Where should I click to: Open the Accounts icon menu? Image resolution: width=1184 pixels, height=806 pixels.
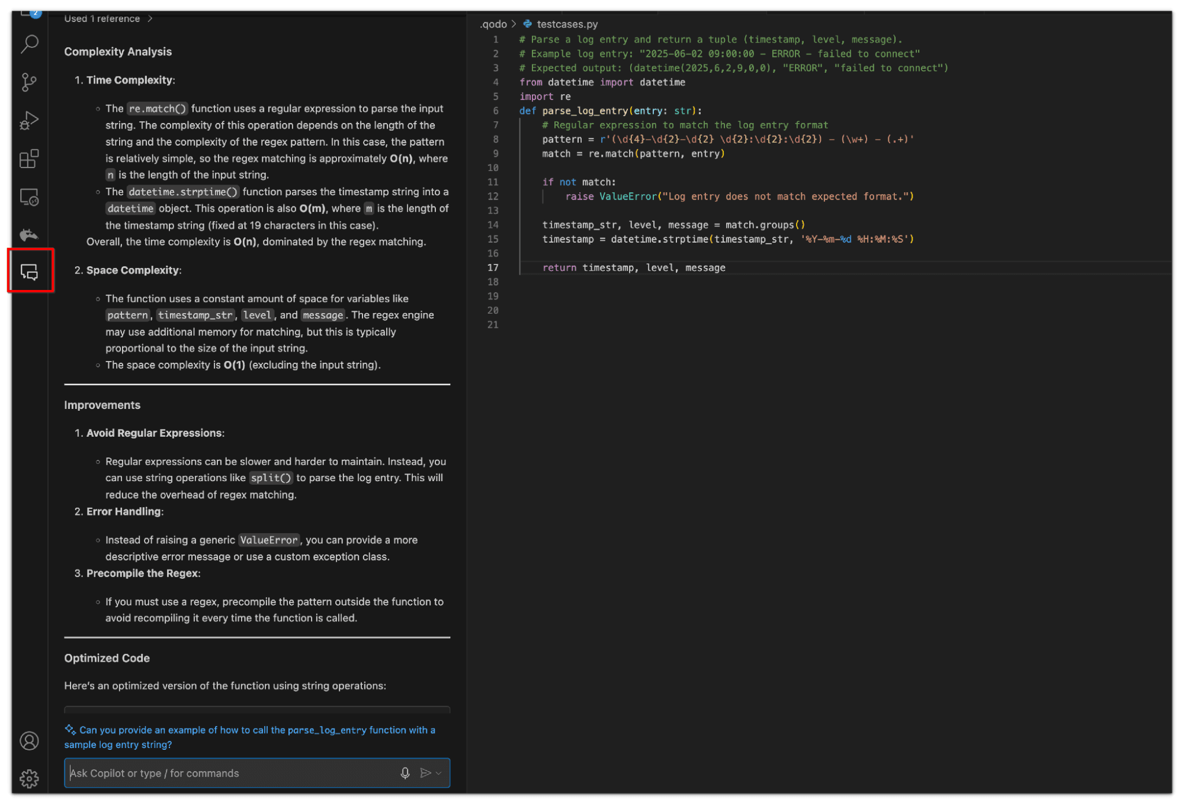coord(29,741)
